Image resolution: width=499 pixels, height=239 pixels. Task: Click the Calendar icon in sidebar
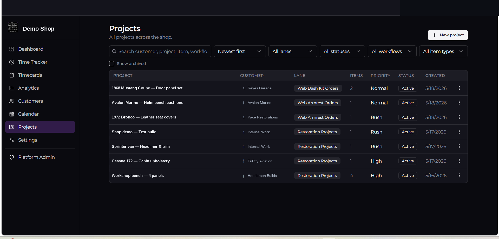click(12, 114)
